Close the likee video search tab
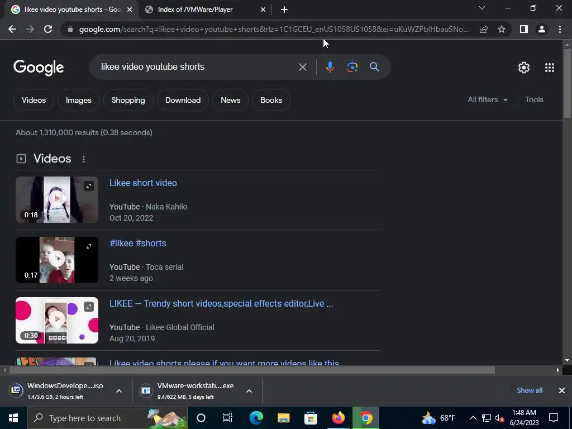This screenshot has height=429, width=572. click(130, 10)
